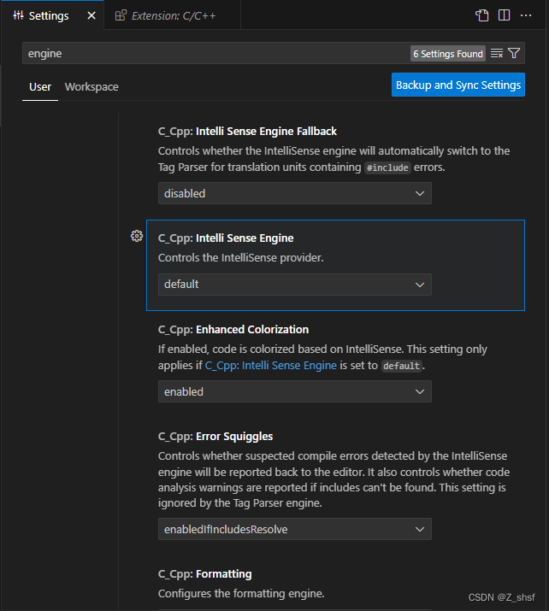Follow the C_Cpp: Intelli Sense Engine link
Viewport: 549px width, 611px height.
coord(270,366)
